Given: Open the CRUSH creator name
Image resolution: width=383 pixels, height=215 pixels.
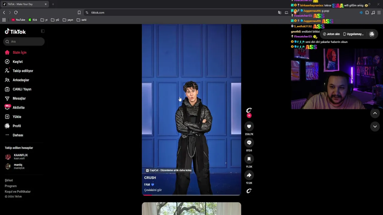Looking at the screenshot, I should point(150,178).
